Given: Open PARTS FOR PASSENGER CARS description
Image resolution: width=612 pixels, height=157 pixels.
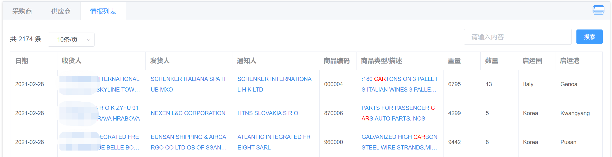Looking at the screenshot, I should [x=398, y=113].
